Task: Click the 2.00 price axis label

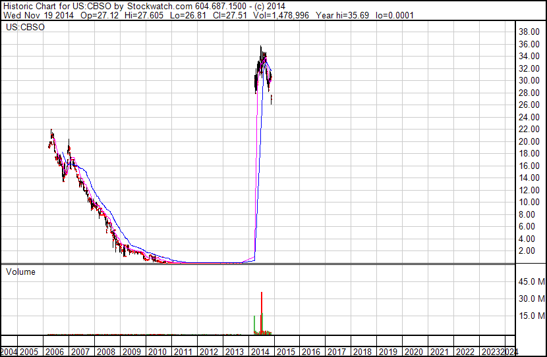Action: [531, 250]
